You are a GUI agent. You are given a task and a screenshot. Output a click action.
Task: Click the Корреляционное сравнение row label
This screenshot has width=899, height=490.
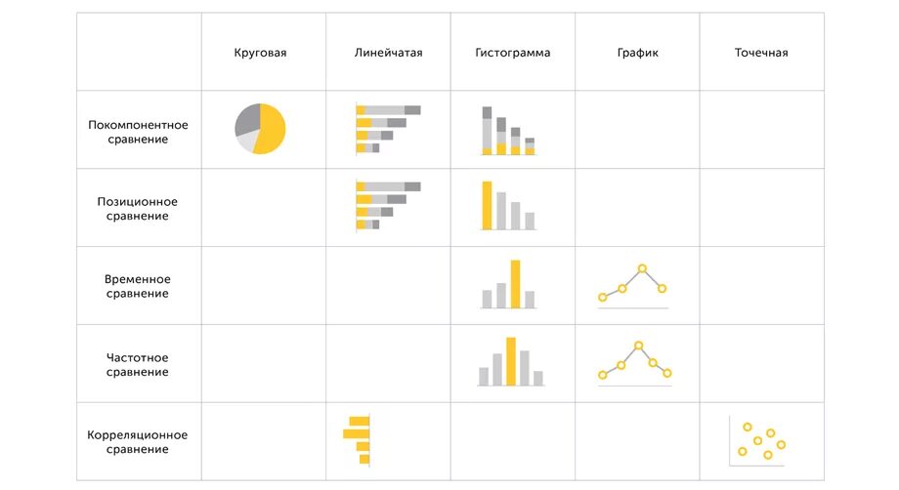coord(138,442)
